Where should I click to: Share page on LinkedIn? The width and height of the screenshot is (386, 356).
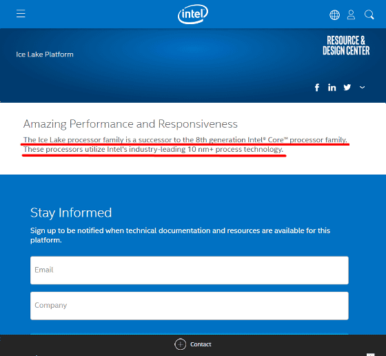tap(332, 88)
